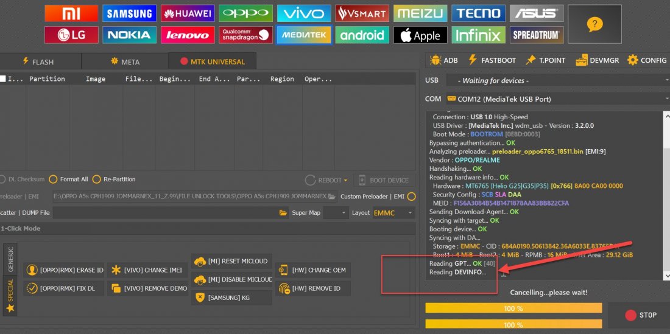This screenshot has height=334, width=670.
Task: Select the GENERIC side tab
Action: [x=10, y=259]
